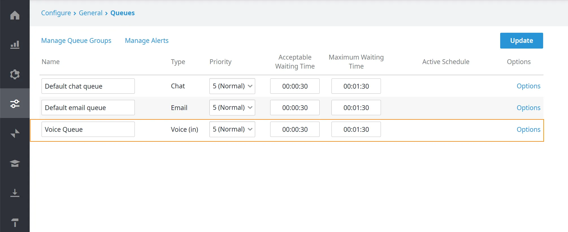Open Manage Queue Groups
Image resolution: width=568 pixels, height=232 pixels.
coord(76,41)
